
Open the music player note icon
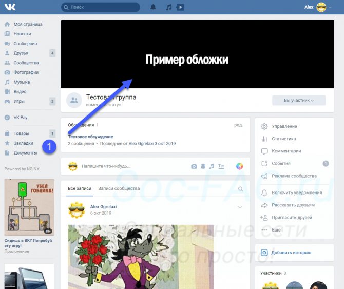coord(169,7)
